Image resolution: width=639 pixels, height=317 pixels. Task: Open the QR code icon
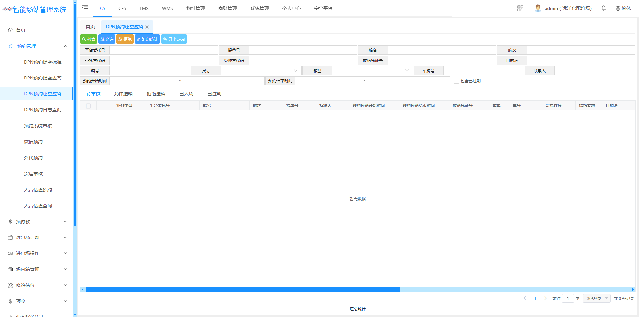[x=520, y=8]
